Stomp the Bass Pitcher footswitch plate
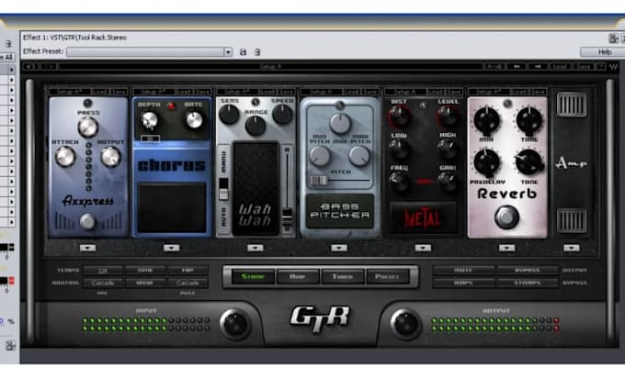This screenshot has height=377, width=625. coord(339,211)
